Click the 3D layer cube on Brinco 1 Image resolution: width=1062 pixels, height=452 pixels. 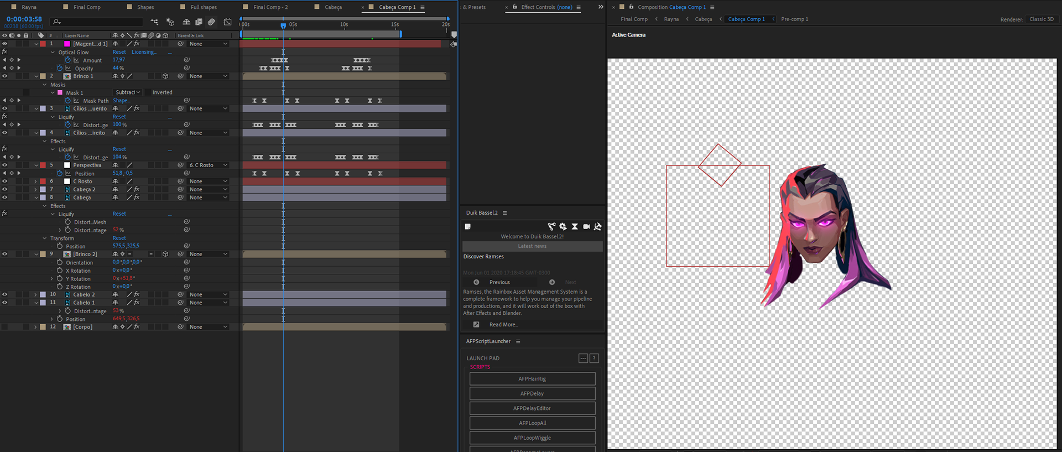[x=165, y=76]
